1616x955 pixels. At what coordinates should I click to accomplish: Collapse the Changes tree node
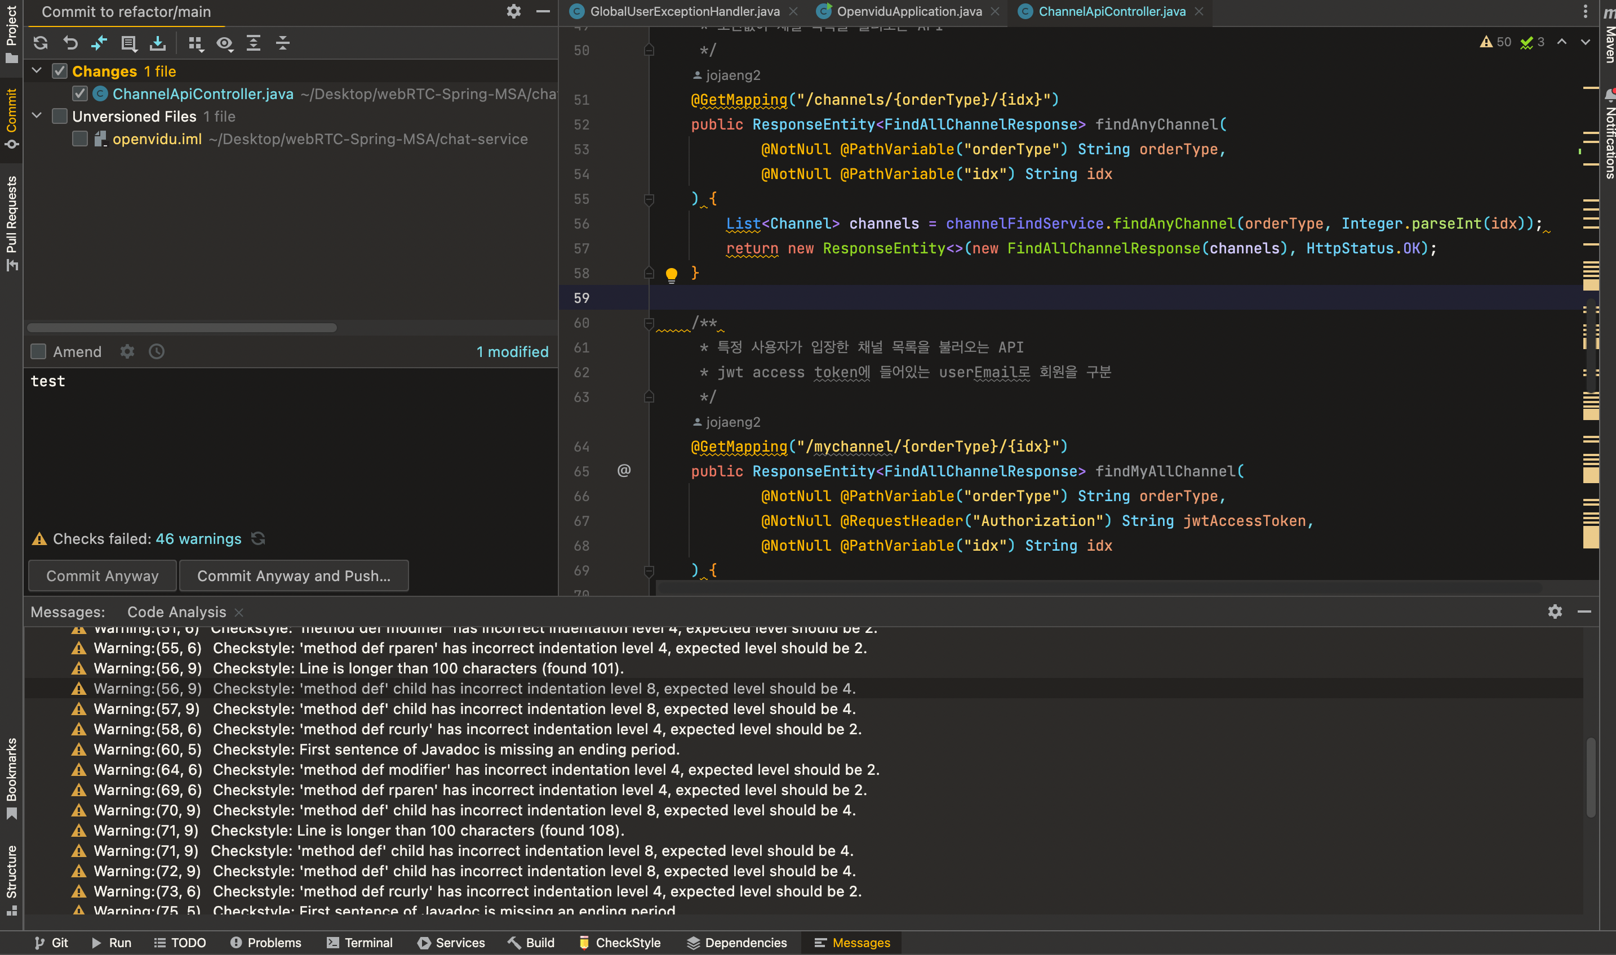37,71
